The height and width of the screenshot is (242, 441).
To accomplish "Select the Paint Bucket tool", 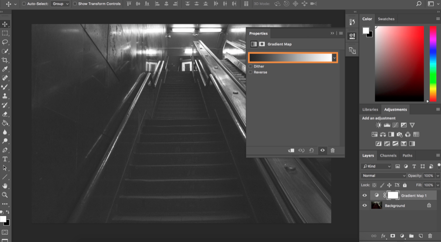I will point(5,123).
